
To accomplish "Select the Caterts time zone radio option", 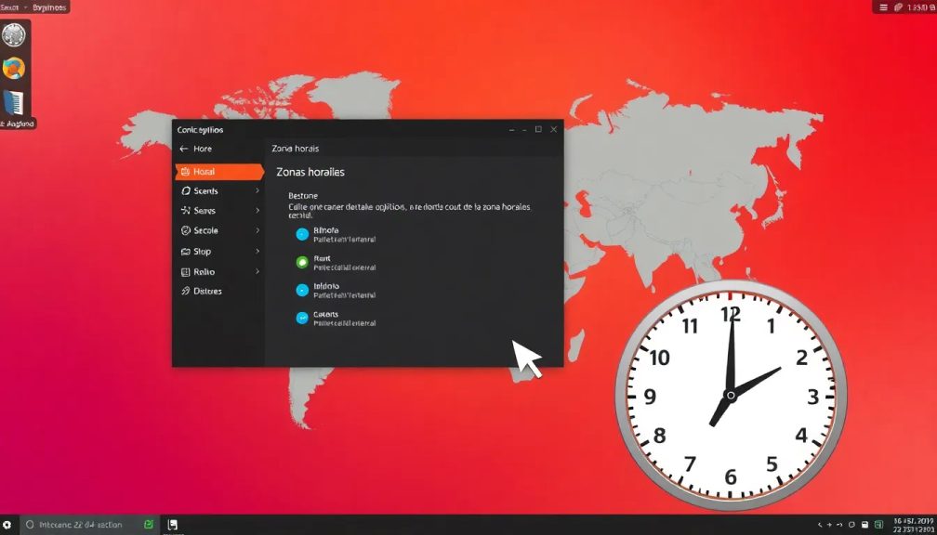I will pos(301,319).
